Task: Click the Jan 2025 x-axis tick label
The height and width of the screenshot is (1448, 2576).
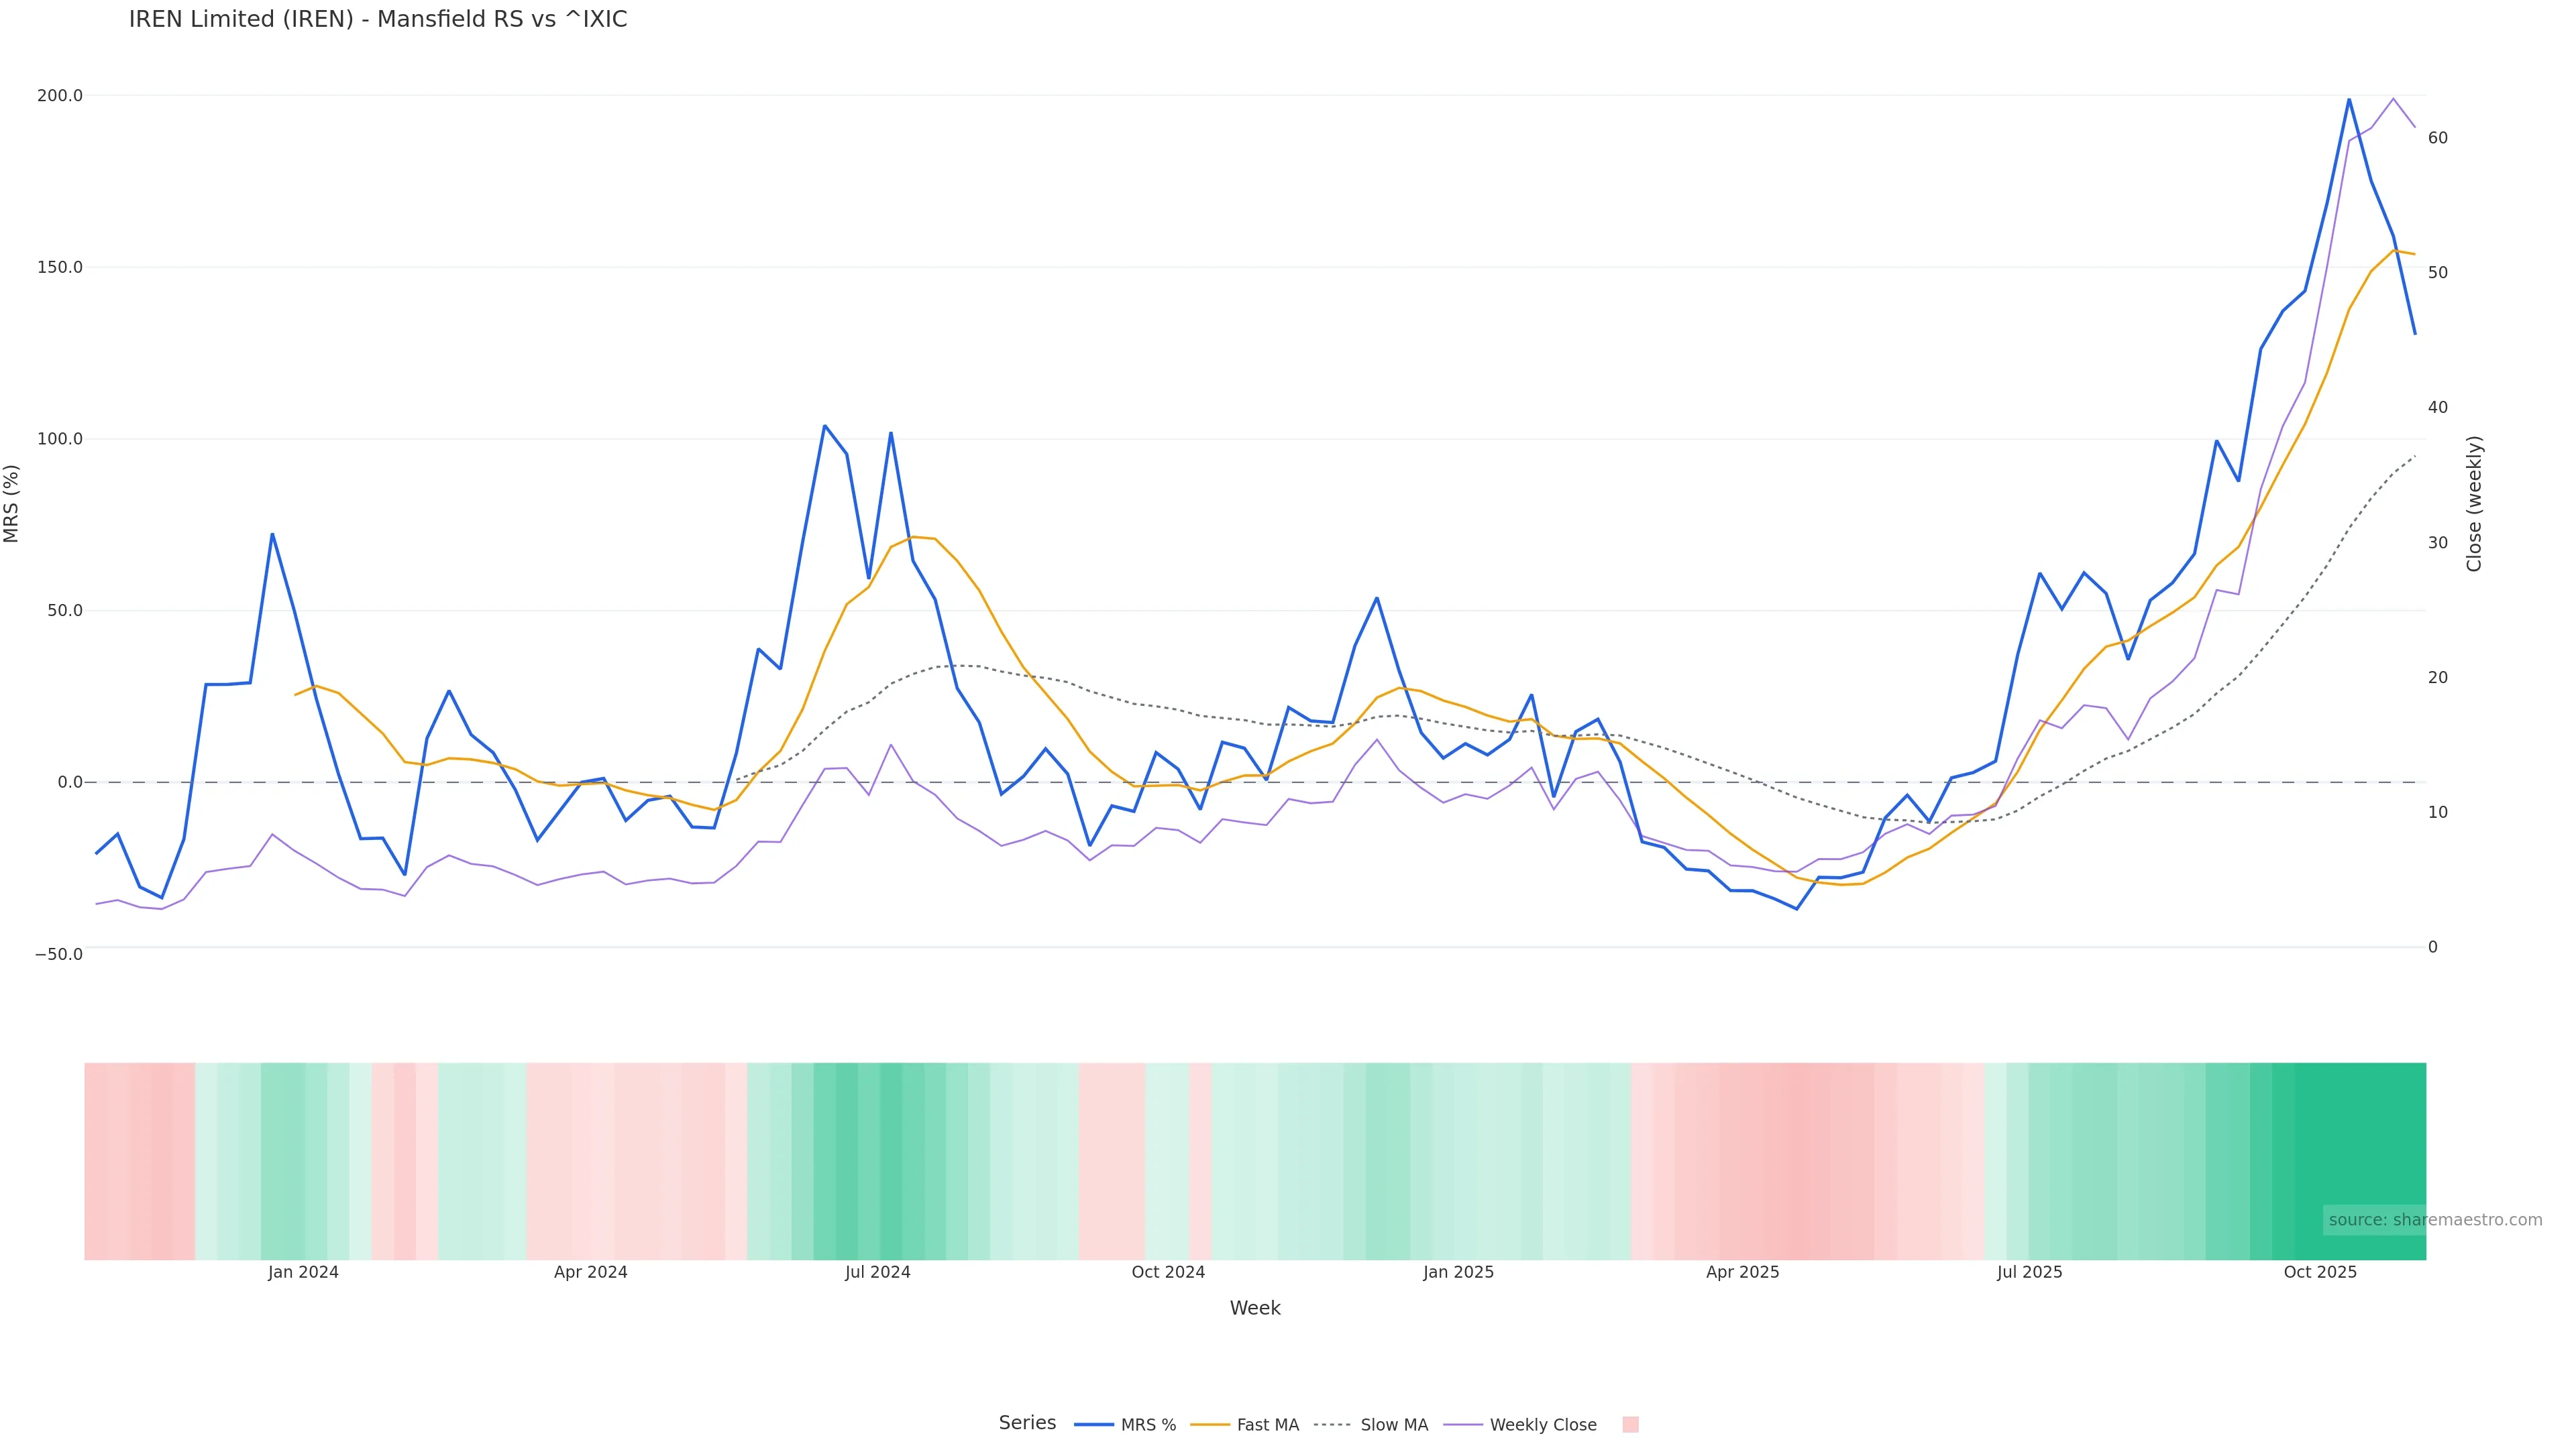Action: click(x=1458, y=1272)
